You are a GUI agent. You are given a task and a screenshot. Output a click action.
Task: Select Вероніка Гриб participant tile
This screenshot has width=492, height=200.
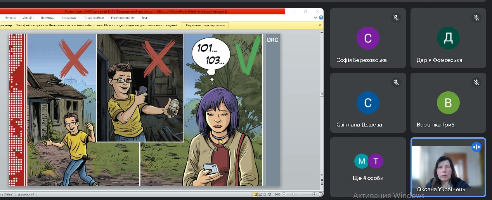tap(448, 103)
